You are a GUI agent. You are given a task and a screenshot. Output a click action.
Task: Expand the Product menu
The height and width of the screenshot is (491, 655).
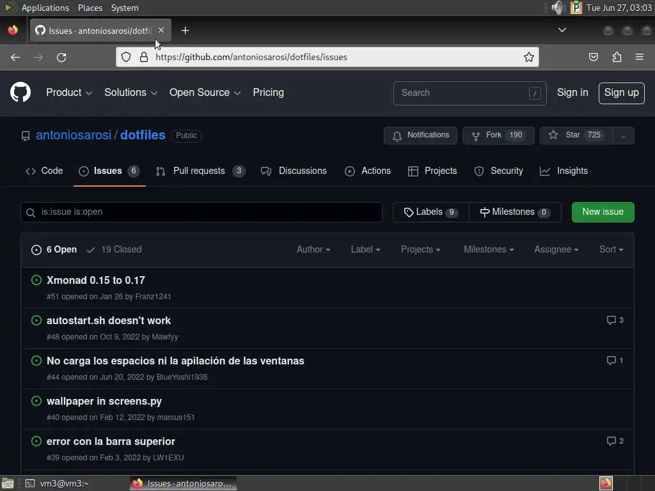69,92
